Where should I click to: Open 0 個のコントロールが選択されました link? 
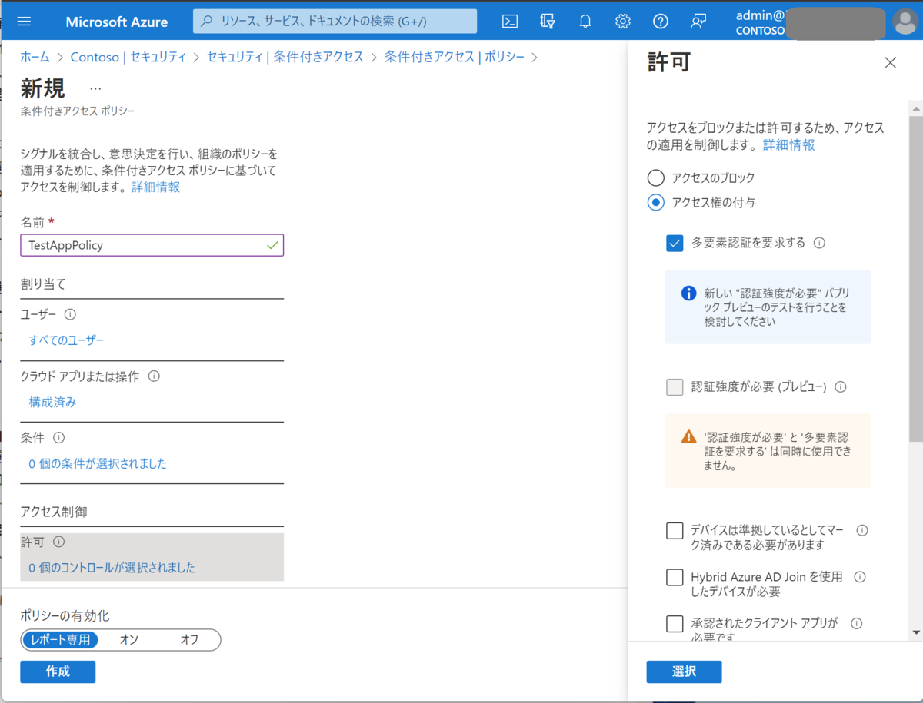(x=112, y=568)
